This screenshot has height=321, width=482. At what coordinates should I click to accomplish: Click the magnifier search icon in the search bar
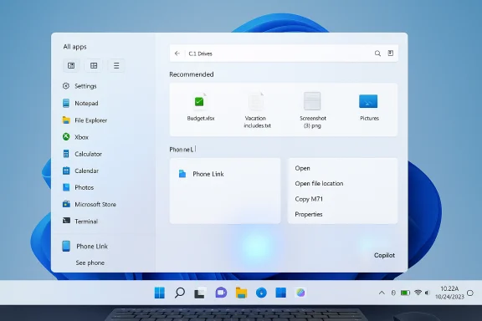pyautogui.click(x=377, y=53)
